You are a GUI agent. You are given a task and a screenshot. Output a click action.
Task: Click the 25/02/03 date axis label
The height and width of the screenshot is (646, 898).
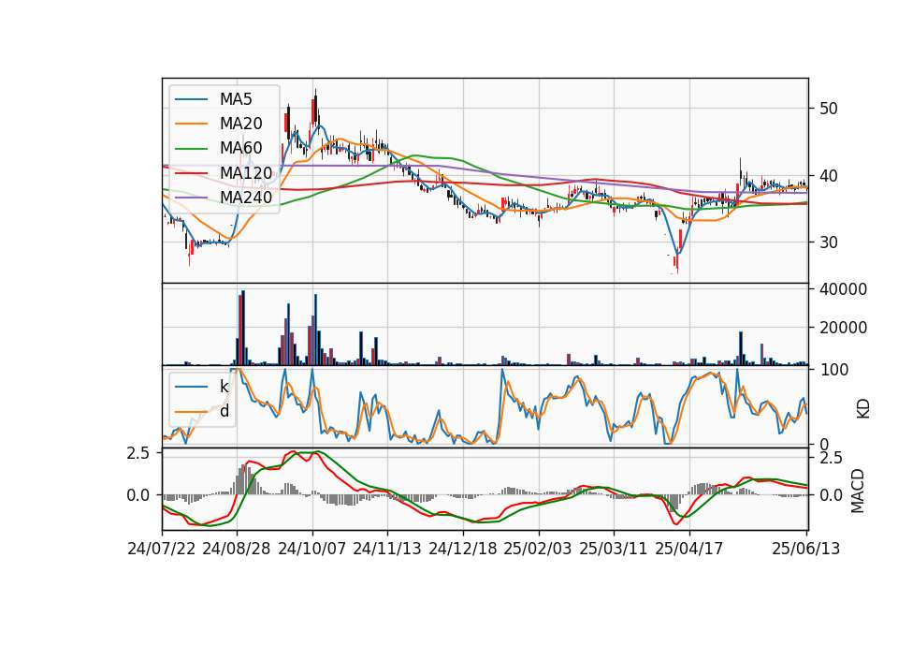click(538, 549)
